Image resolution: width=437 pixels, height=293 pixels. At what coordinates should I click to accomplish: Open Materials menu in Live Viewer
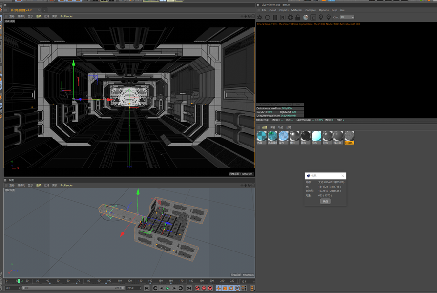click(x=297, y=10)
